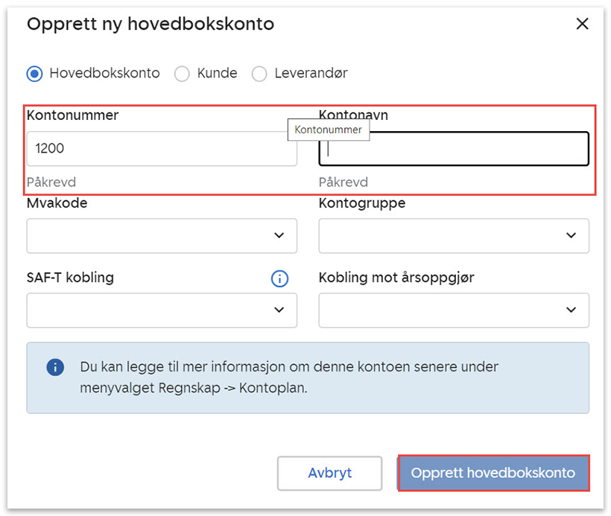The height and width of the screenshot is (516, 611).
Task: Expand the Kontogruppe dropdown
Action: pos(454,235)
